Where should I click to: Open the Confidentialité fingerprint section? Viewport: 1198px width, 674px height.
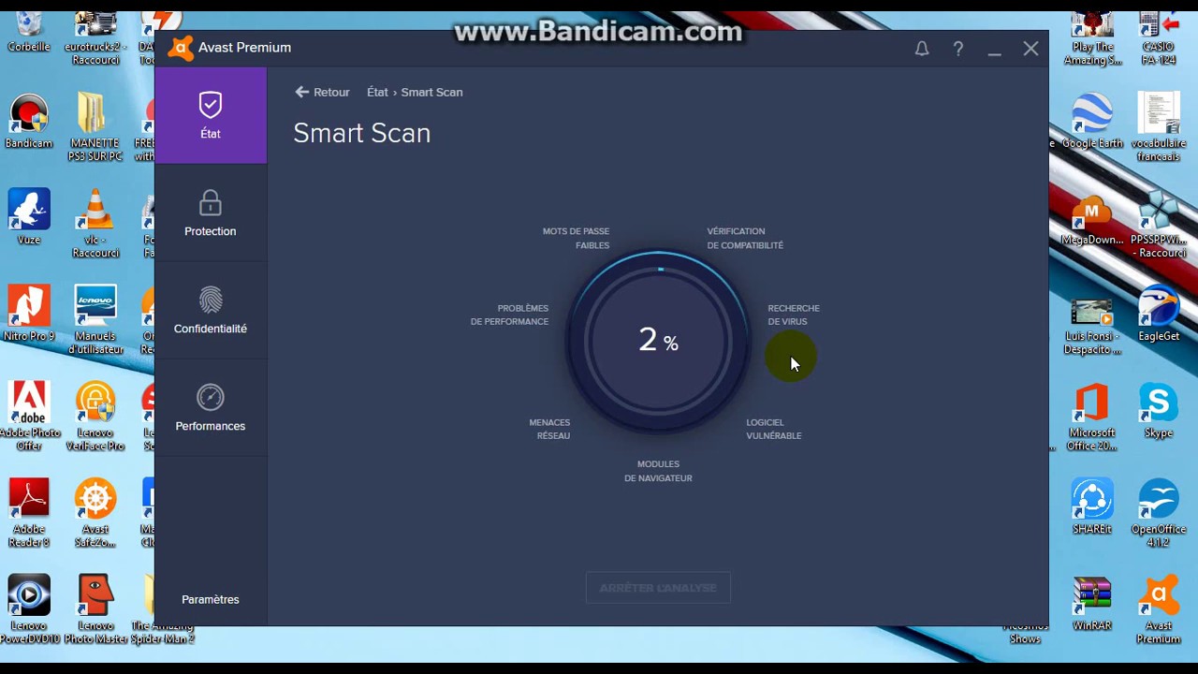click(211, 311)
